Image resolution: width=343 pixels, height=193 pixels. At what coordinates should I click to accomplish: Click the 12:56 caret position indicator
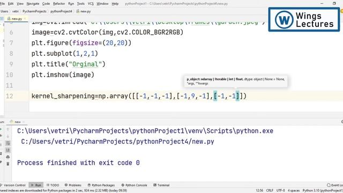259,191
